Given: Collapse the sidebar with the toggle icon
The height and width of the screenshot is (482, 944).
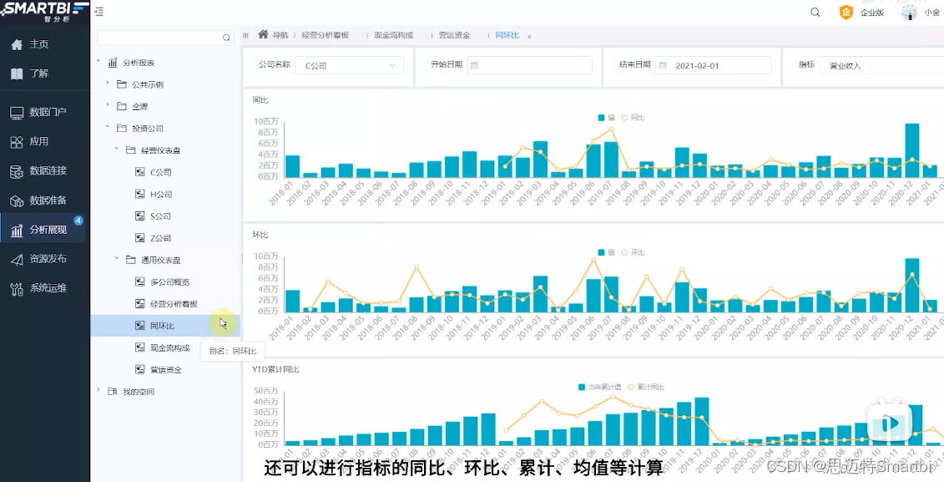Looking at the screenshot, I should click(x=99, y=12).
